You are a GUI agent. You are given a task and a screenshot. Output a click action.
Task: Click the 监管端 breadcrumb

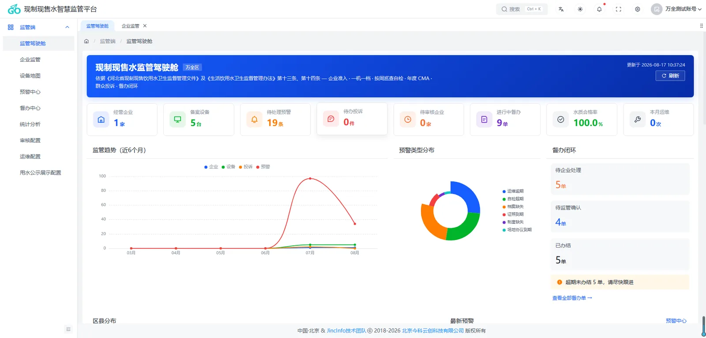tap(108, 41)
